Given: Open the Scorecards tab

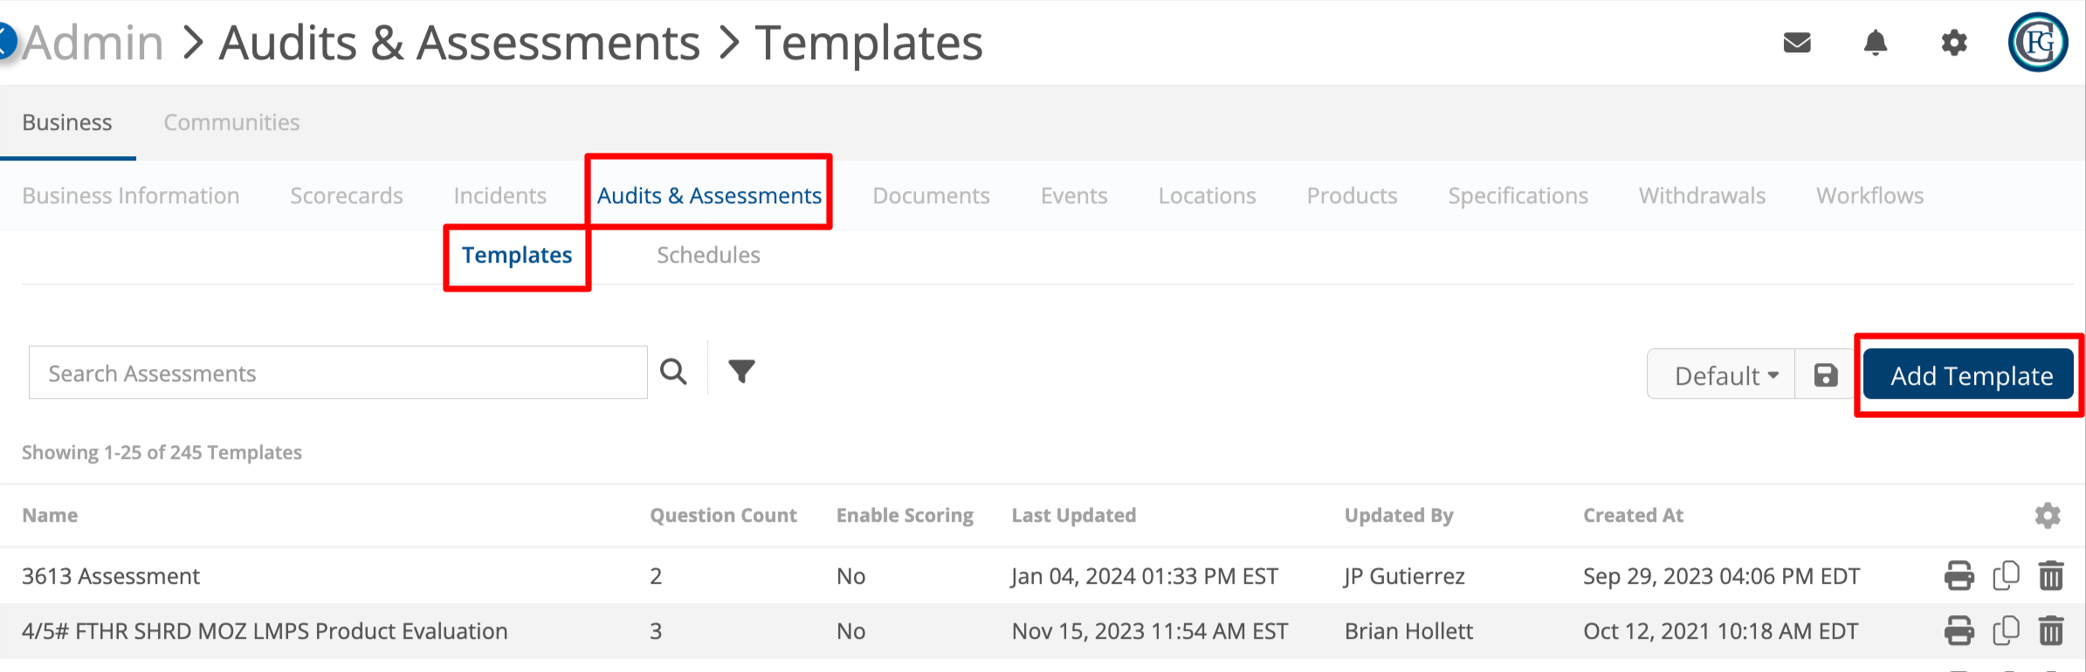Looking at the screenshot, I should [x=347, y=195].
